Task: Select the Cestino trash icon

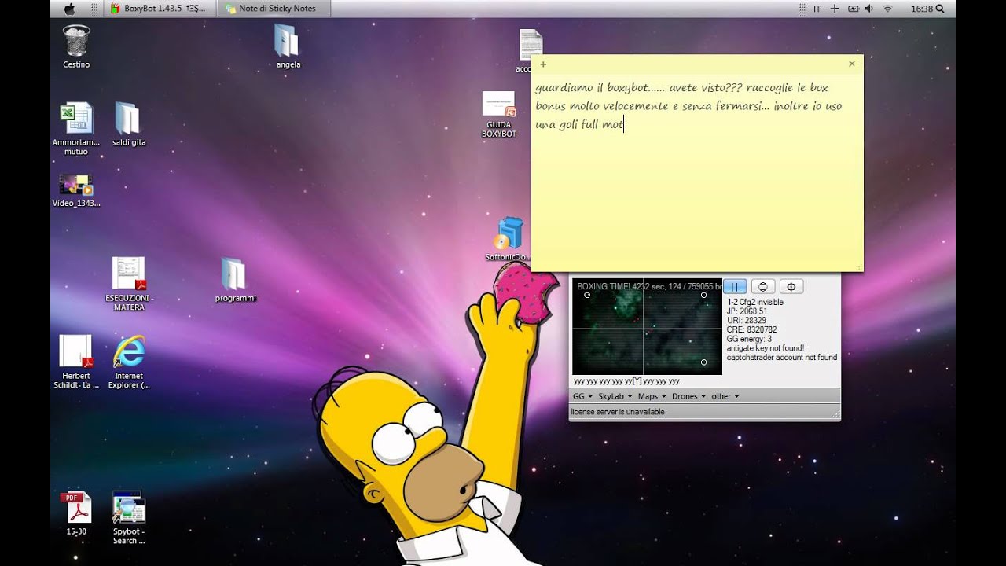Action: pyautogui.click(x=76, y=46)
